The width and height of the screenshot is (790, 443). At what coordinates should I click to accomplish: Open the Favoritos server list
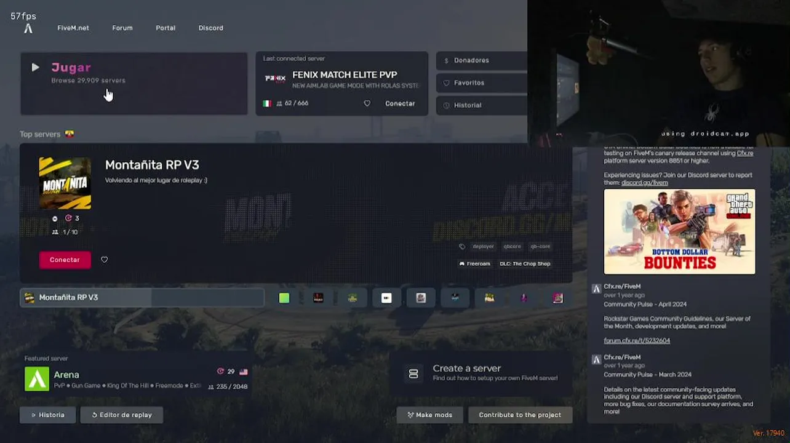coord(482,82)
